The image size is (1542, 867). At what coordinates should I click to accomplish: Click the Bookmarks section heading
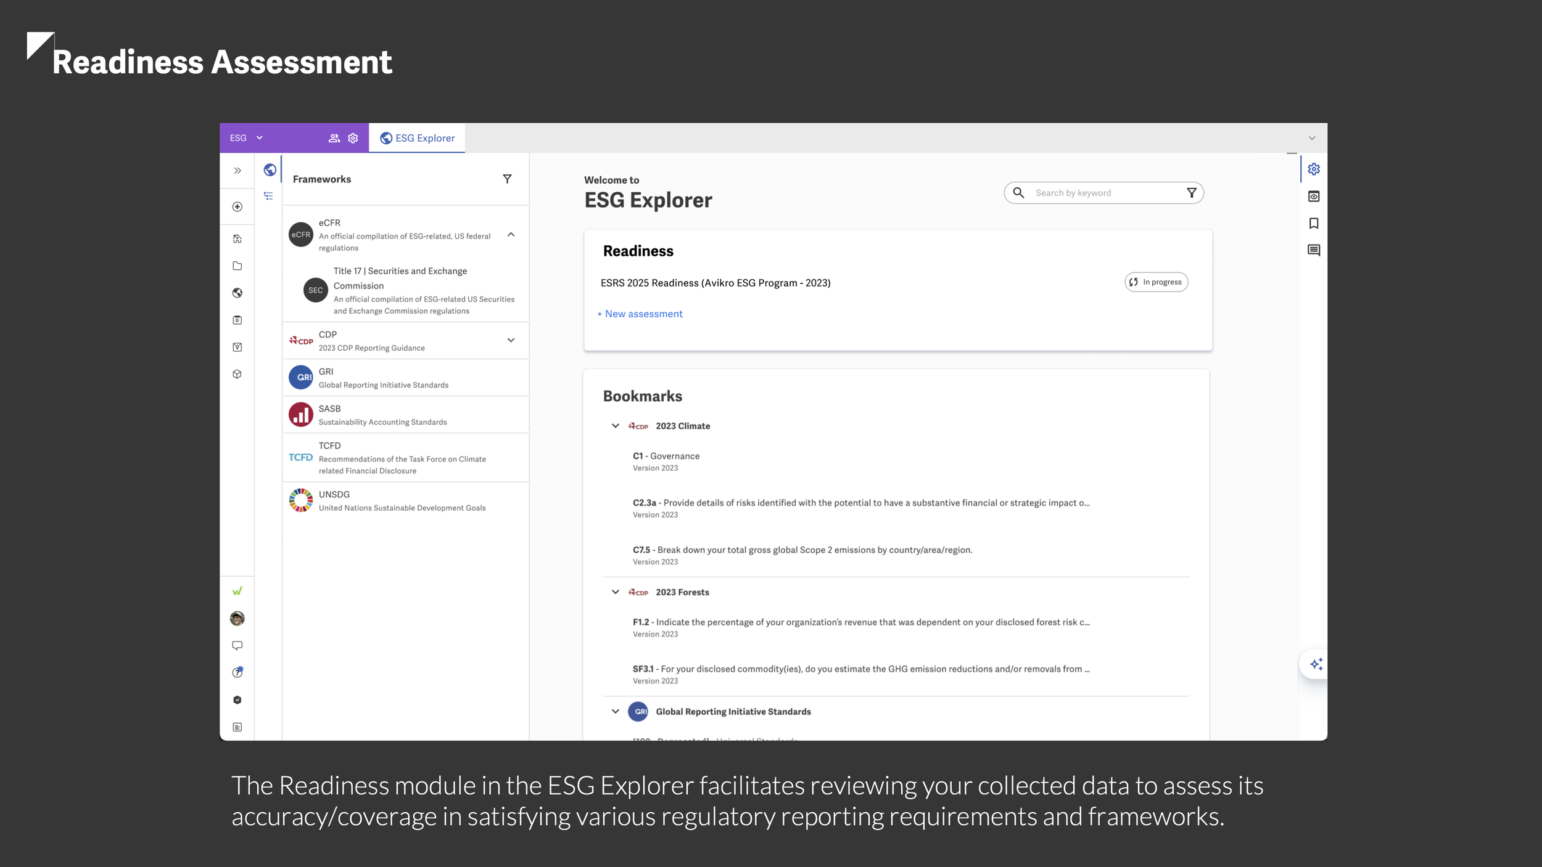tap(642, 396)
